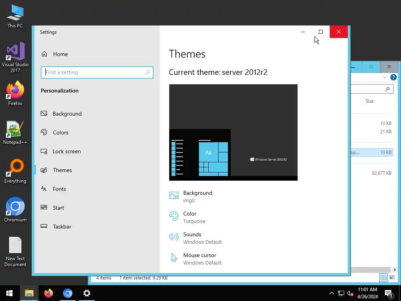
Task: Switch Explorer to details view
Action: pos(383,277)
